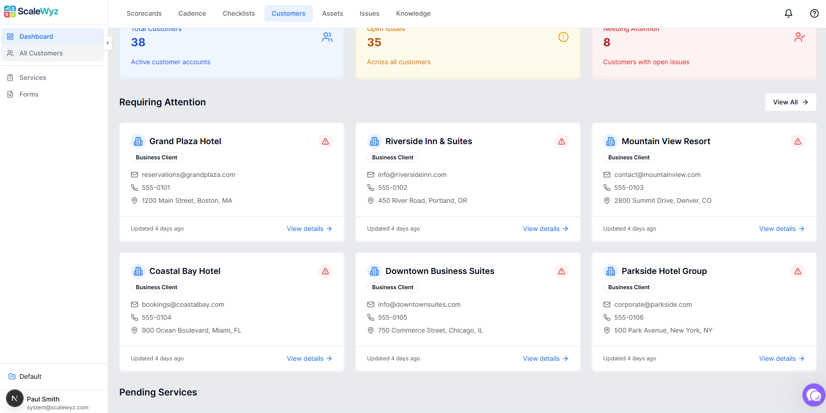Click the Needing Attention user-check icon
This screenshot has height=413, width=826.
pos(800,37)
